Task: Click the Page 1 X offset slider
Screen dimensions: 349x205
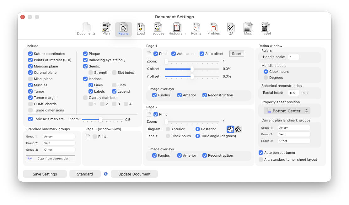Action: 192,69
